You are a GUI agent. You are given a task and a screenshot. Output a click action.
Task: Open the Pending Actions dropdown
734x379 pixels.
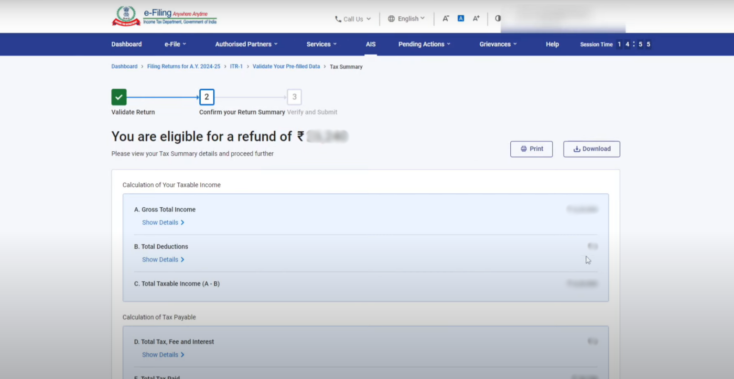pos(423,44)
